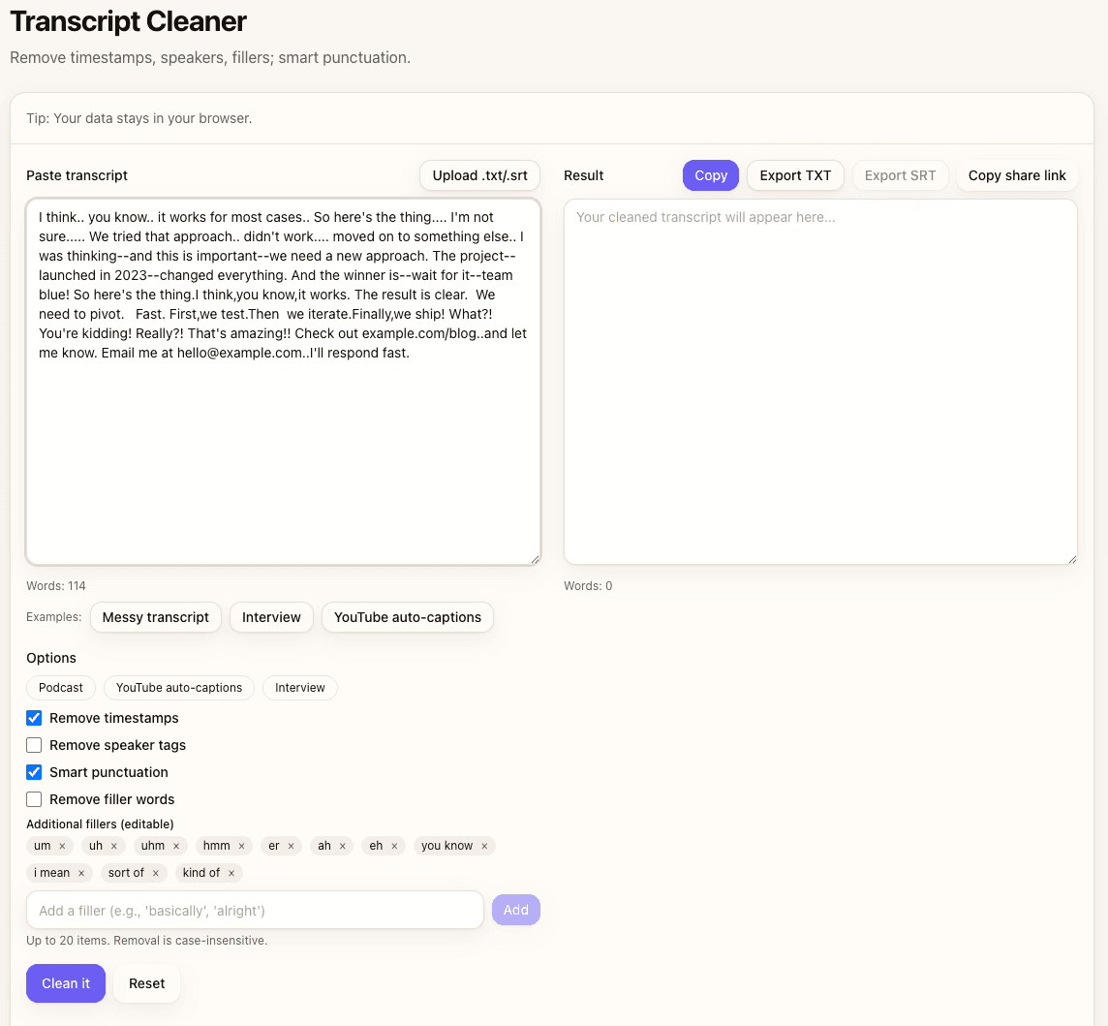Export the result as TXT

pyautogui.click(x=795, y=175)
